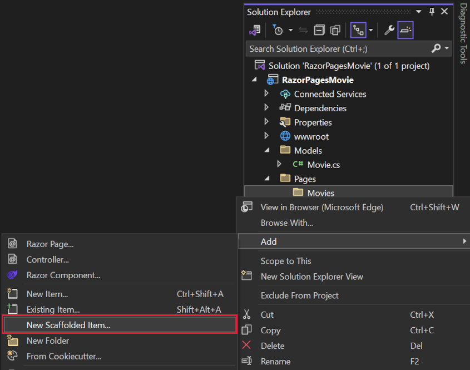Open the Diagnostic Tools side tab

(x=463, y=33)
